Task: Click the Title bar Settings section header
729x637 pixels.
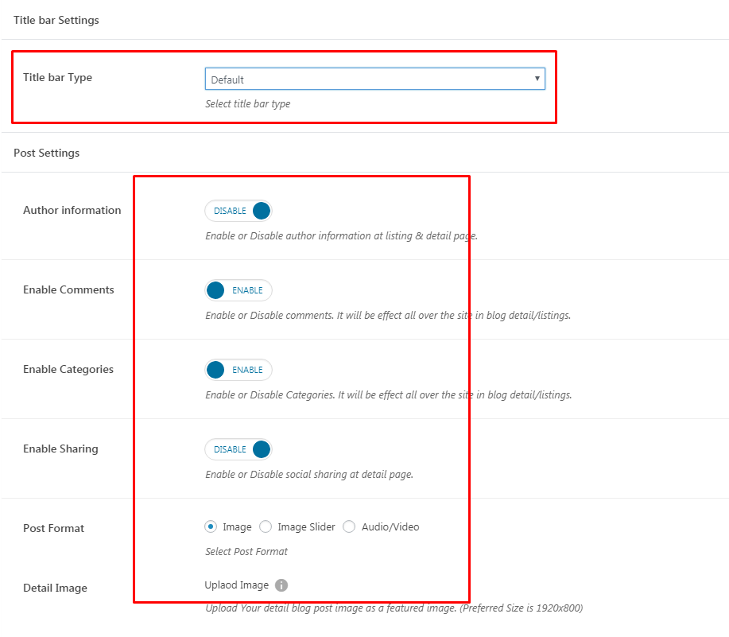Action: click(x=56, y=20)
